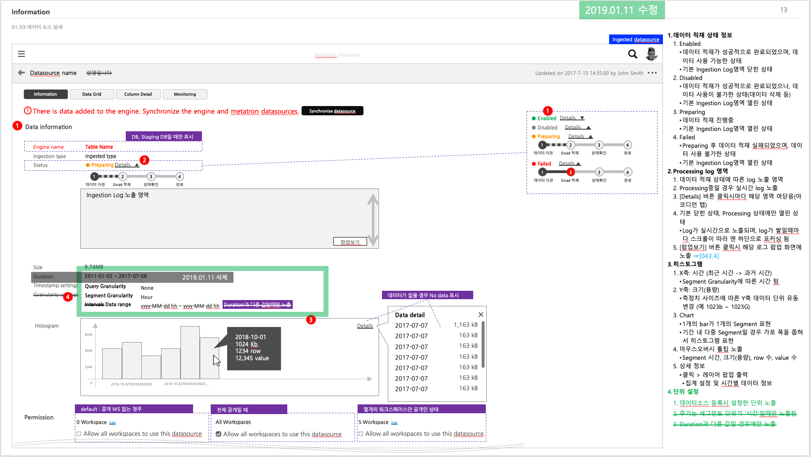The height and width of the screenshot is (457, 811).
Task: Click the histogram bar under the cursor tooltip
Action: [209, 358]
